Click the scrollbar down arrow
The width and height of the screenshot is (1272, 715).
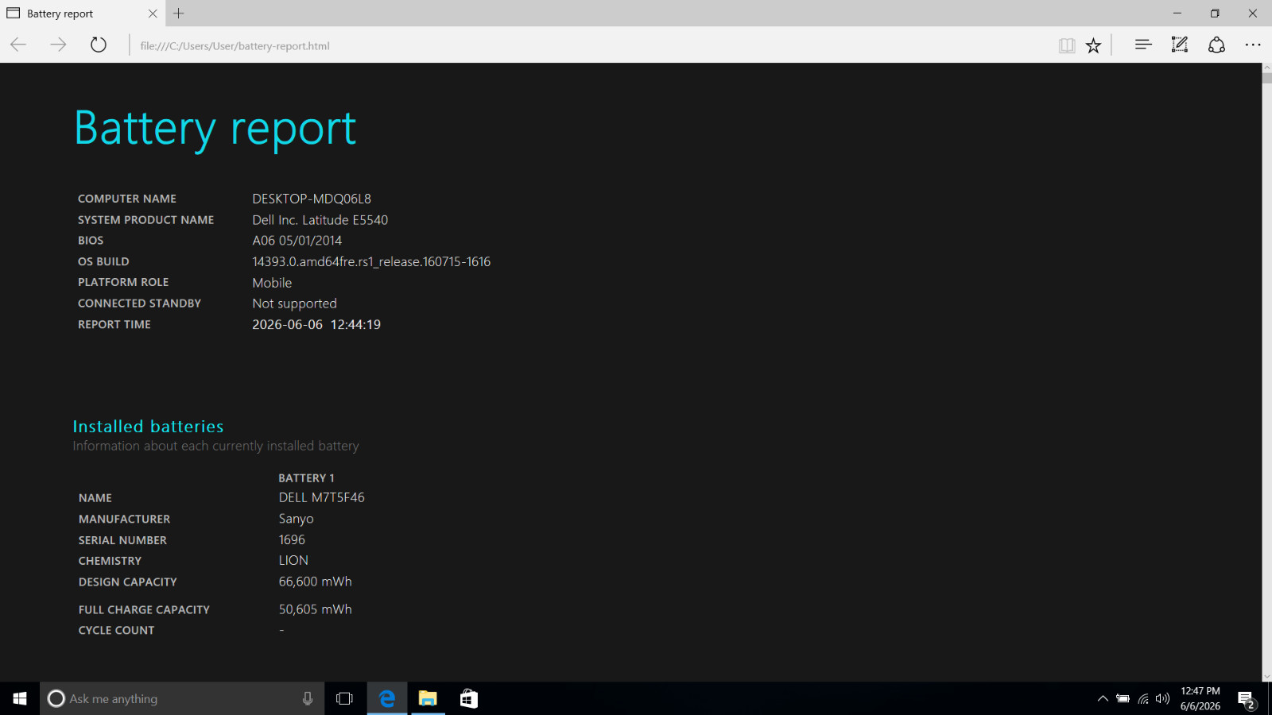click(x=1266, y=676)
